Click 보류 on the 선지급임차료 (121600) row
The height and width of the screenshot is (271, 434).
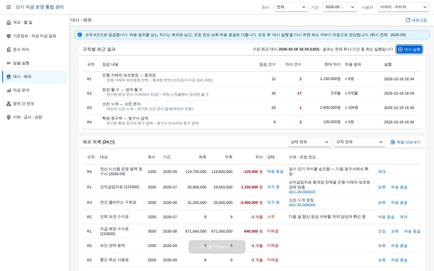pos(382,187)
